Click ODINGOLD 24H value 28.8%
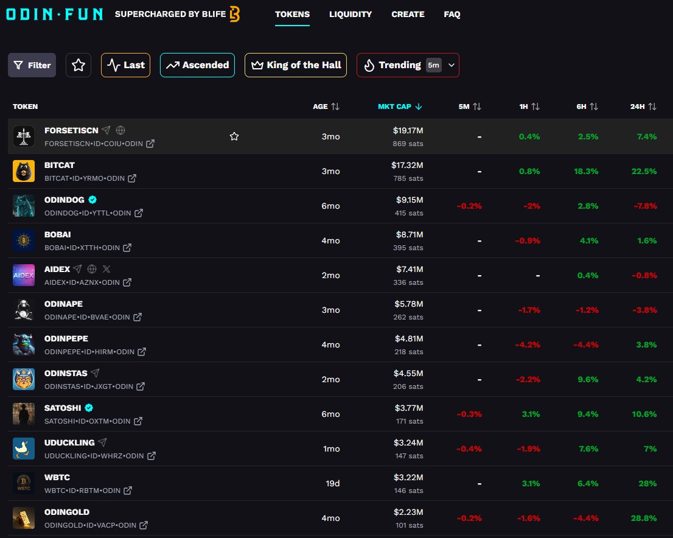The image size is (673, 538). point(643,519)
